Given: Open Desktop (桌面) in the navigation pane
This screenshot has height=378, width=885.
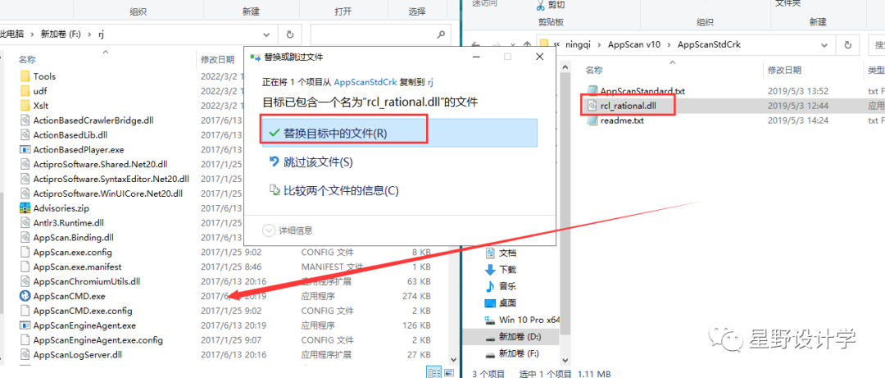Looking at the screenshot, I should tap(507, 303).
